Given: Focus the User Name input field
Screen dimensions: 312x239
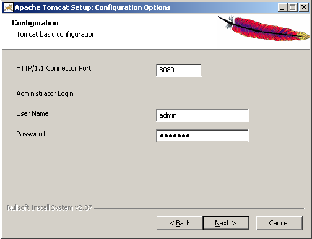Looking at the screenshot, I should coord(202,115).
